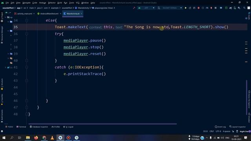Open the Event Log panel

[x=220, y=127]
